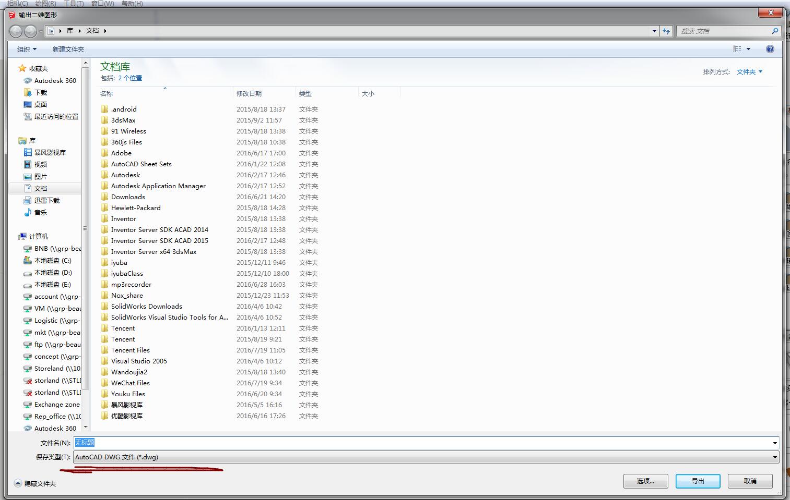Viewport: 790px width, 500px height.
Task: Click the BNB network drive icon
Action: point(28,249)
